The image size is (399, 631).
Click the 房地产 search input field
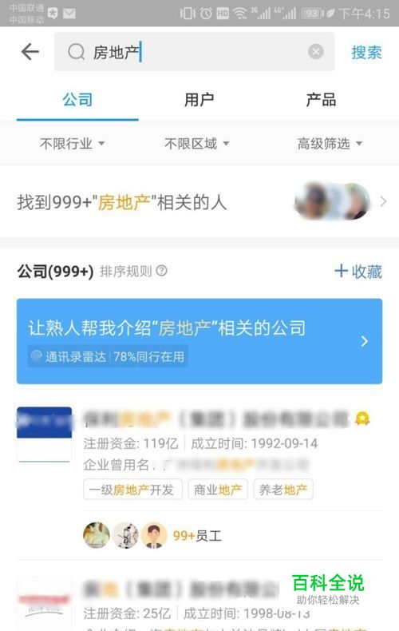click(194, 52)
